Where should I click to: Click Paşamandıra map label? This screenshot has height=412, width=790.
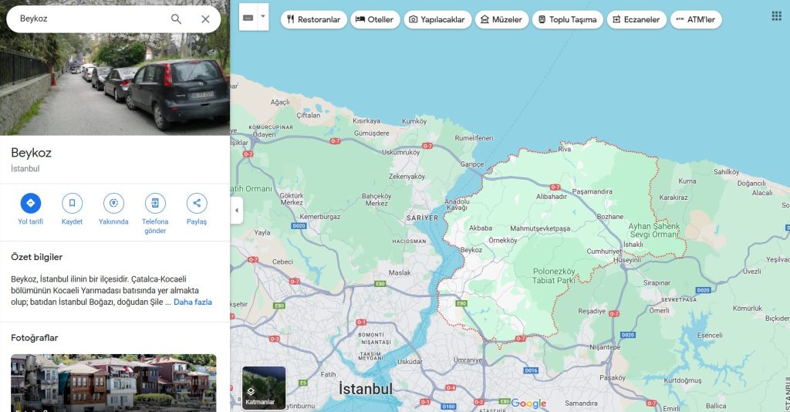click(592, 191)
